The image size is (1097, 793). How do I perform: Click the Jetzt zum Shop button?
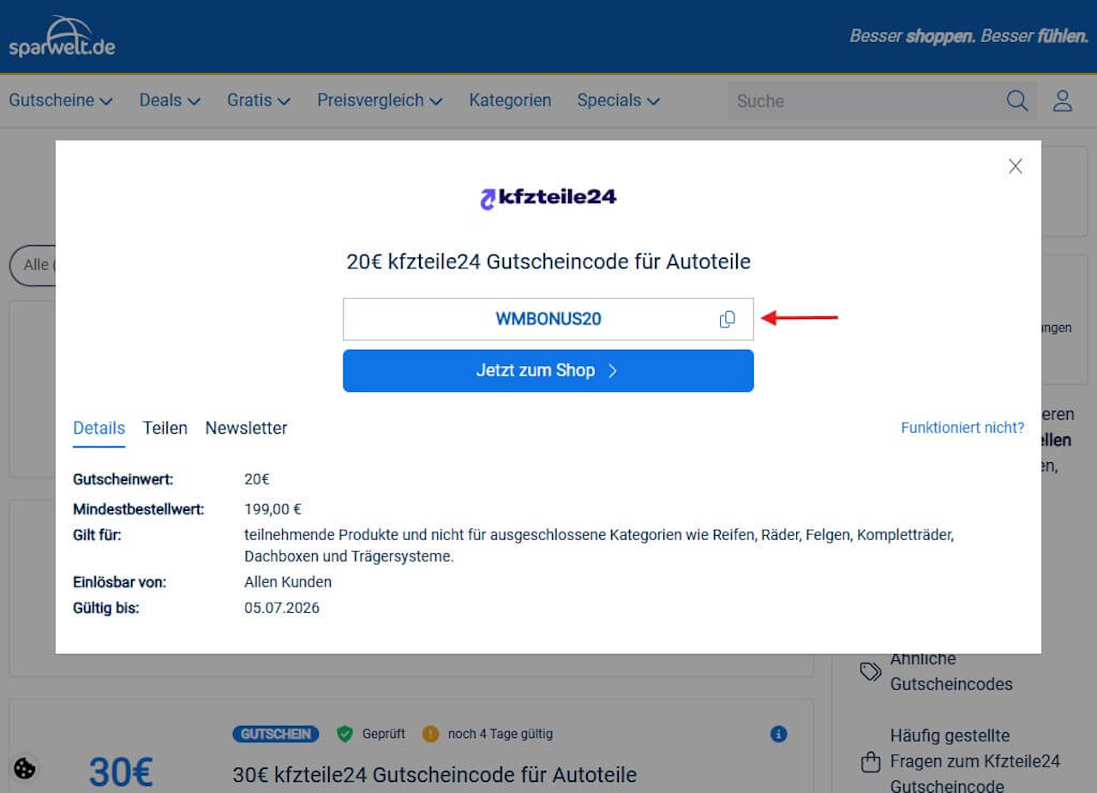pos(548,370)
